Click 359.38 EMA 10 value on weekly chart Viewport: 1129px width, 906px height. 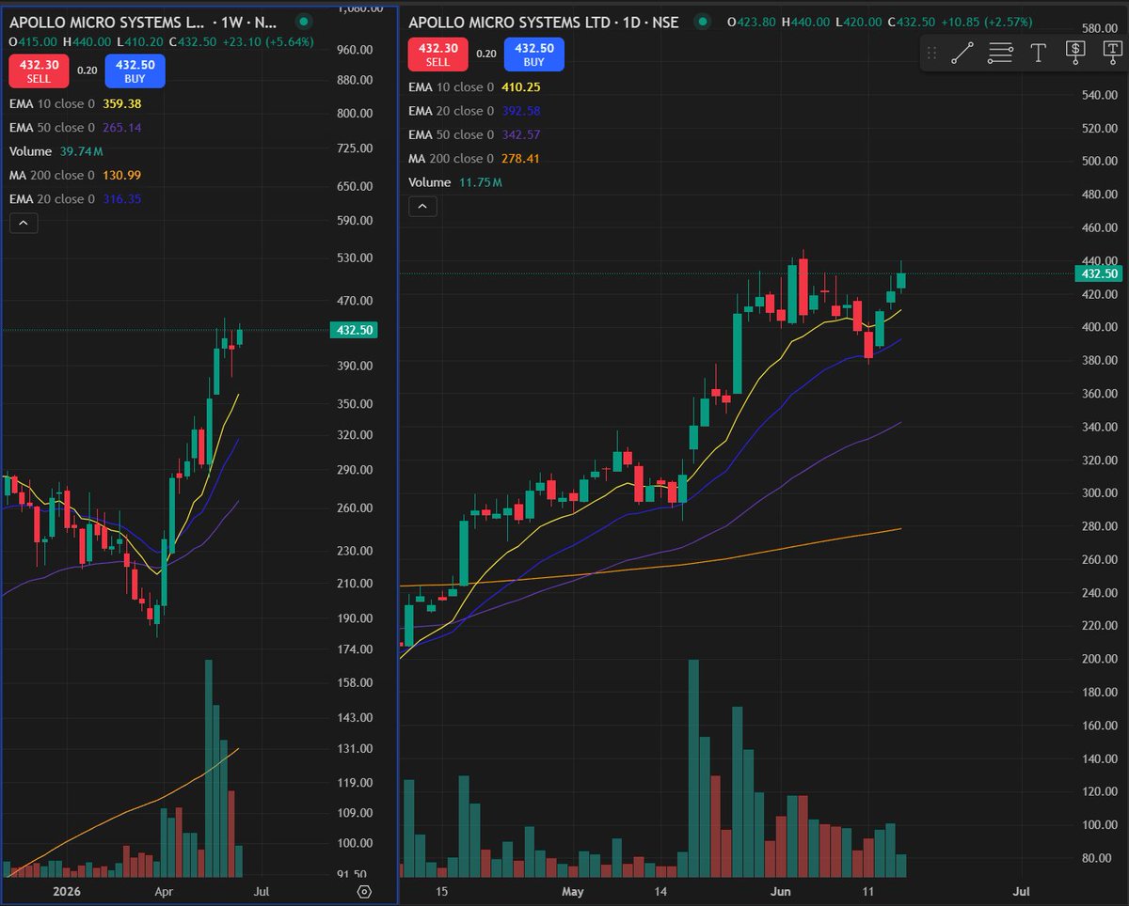123,103
